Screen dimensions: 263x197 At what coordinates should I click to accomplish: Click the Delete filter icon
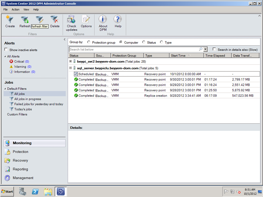pos(55,19)
